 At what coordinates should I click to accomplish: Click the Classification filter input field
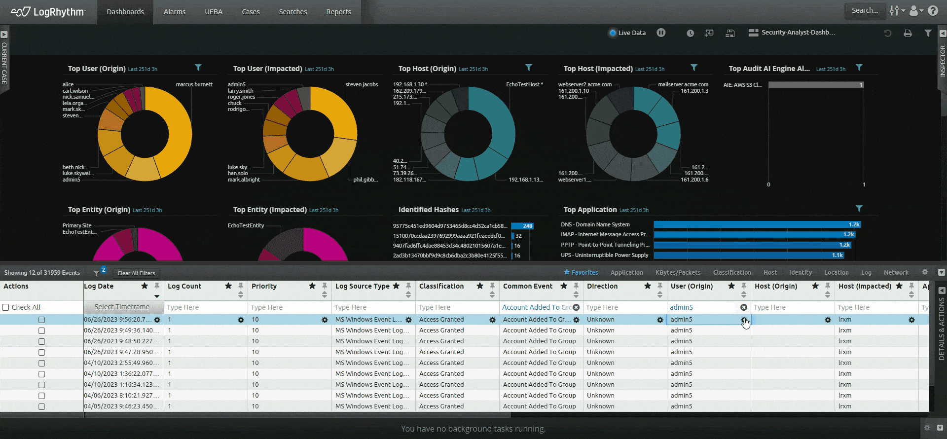pyautogui.click(x=456, y=307)
